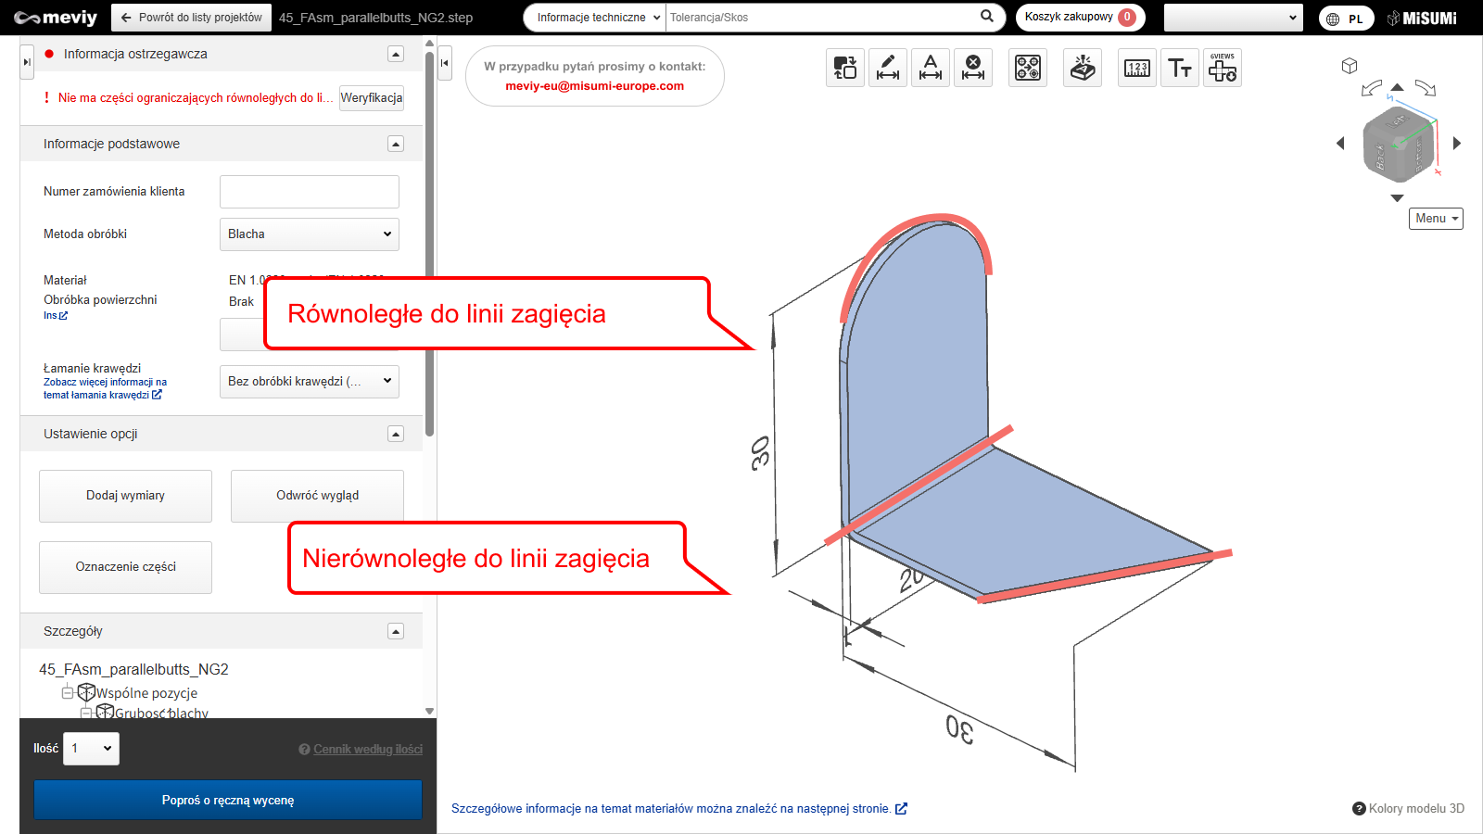Click the ruler 123 measurement icon
Screen dimensions: 1483x834
[1137, 68]
